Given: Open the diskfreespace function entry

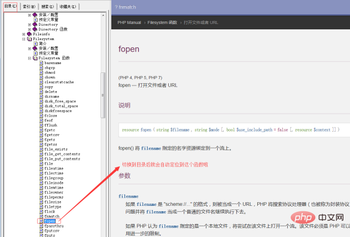Looking at the screenshot, I should tap(58, 111).
